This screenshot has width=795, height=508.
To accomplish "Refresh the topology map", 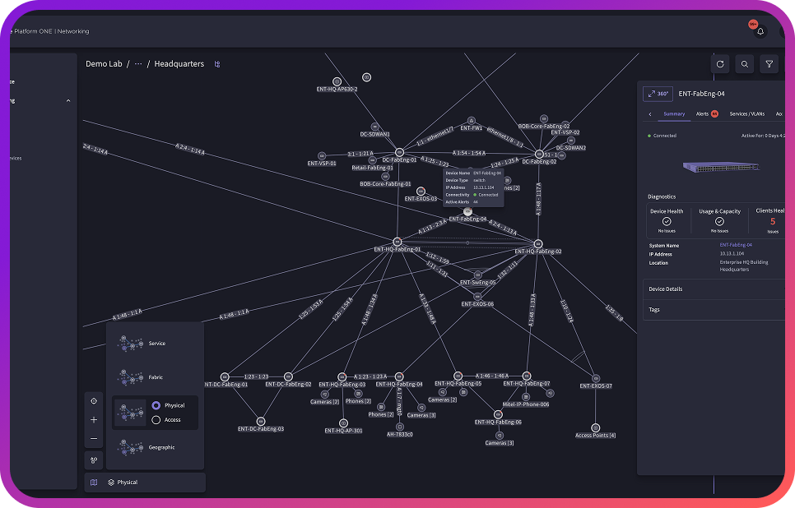I will coord(720,63).
